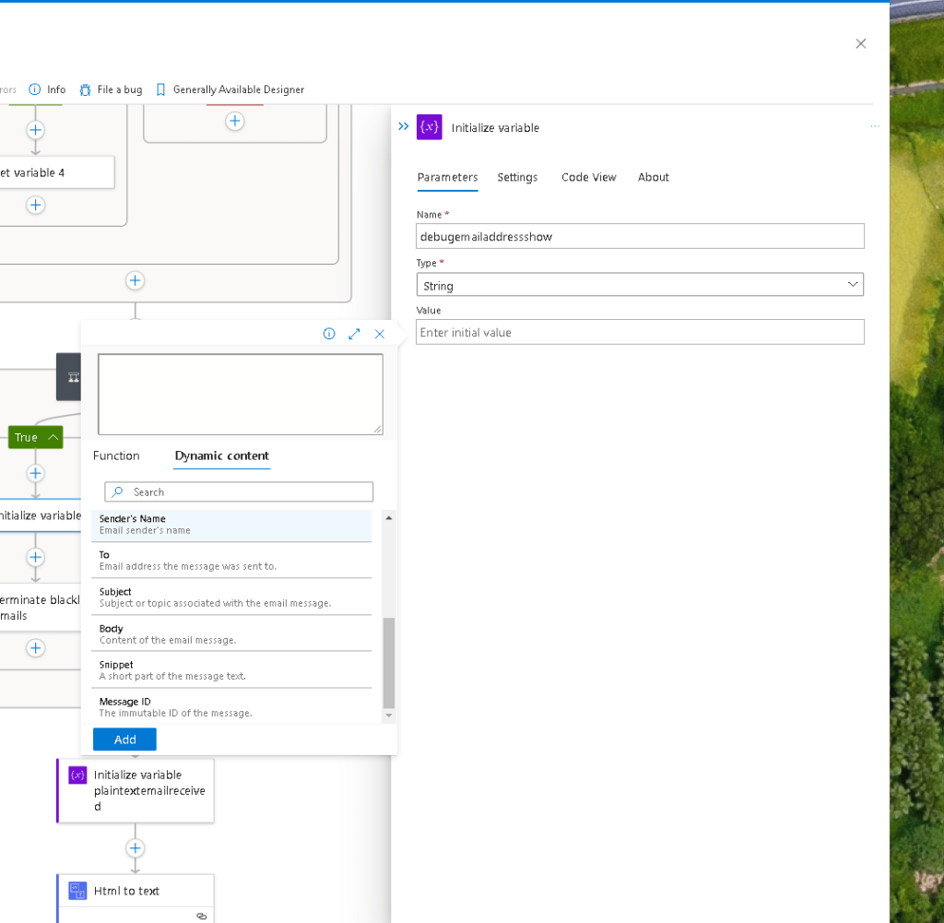944x923 pixels.
Task: Click the File a bug label
Action: pos(120,89)
